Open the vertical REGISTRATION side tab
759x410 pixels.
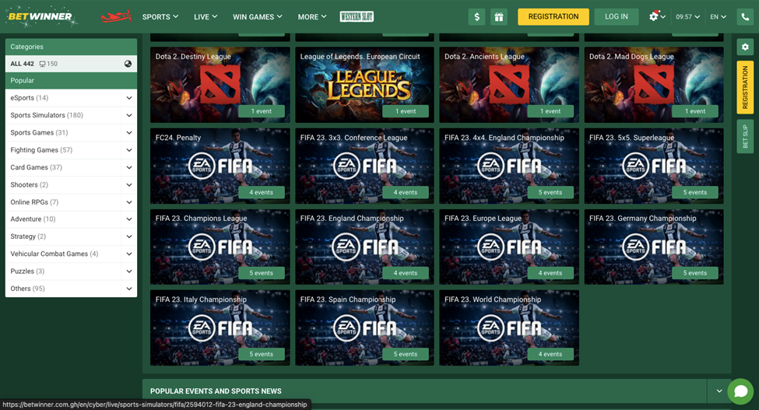coord(745,87)
